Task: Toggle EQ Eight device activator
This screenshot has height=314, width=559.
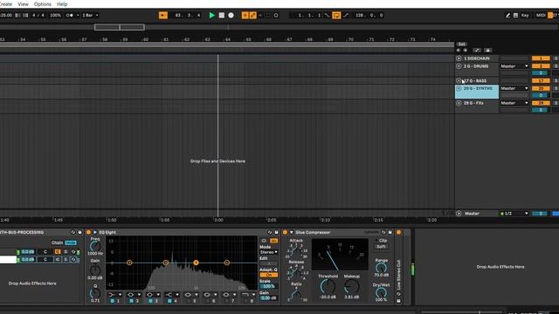Action: (x=88, y=232)
